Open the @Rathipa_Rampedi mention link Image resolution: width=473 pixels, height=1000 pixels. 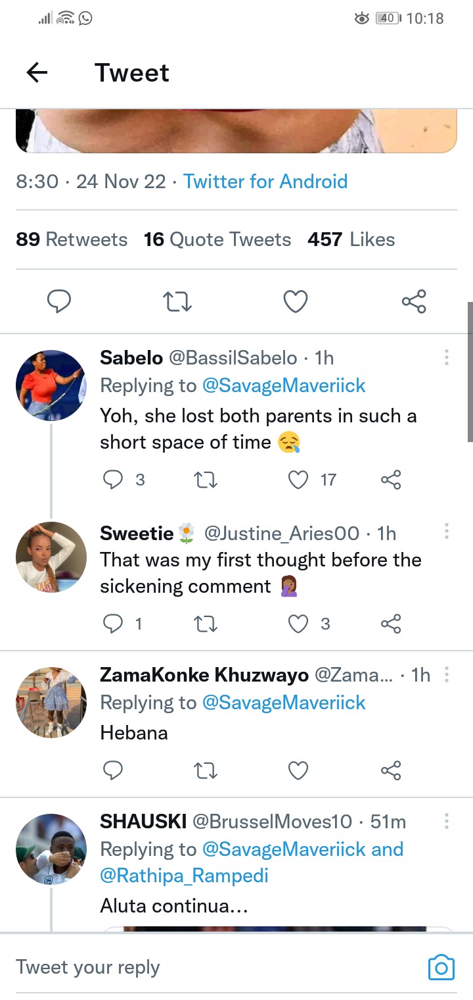coord(184,876)
